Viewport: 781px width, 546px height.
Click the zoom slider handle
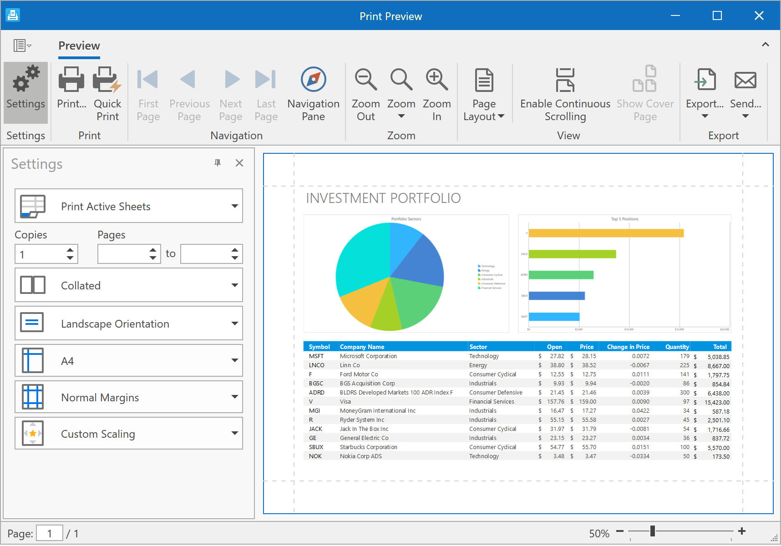(x=653, y=531)
